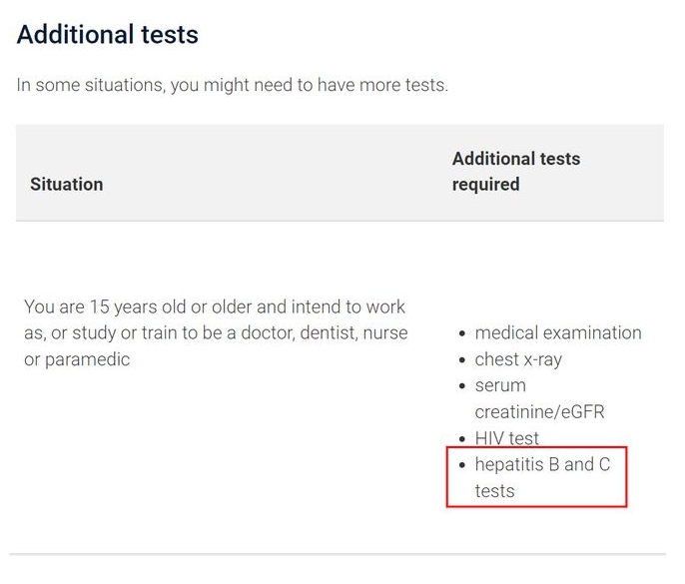This screenshot has height=584, width=685.
Task: Click the 'Situation' column header
Action: (66, 185)
